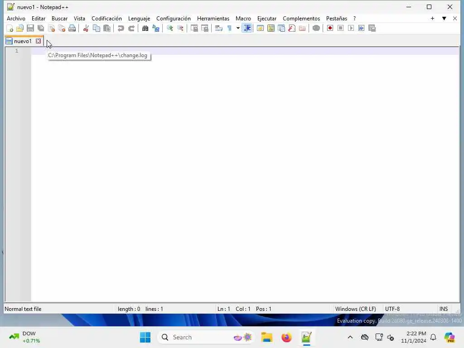Open the Herramientas menu
This screenshot has width=464, height=348.
pyautogui.click(x=213, y=18)
